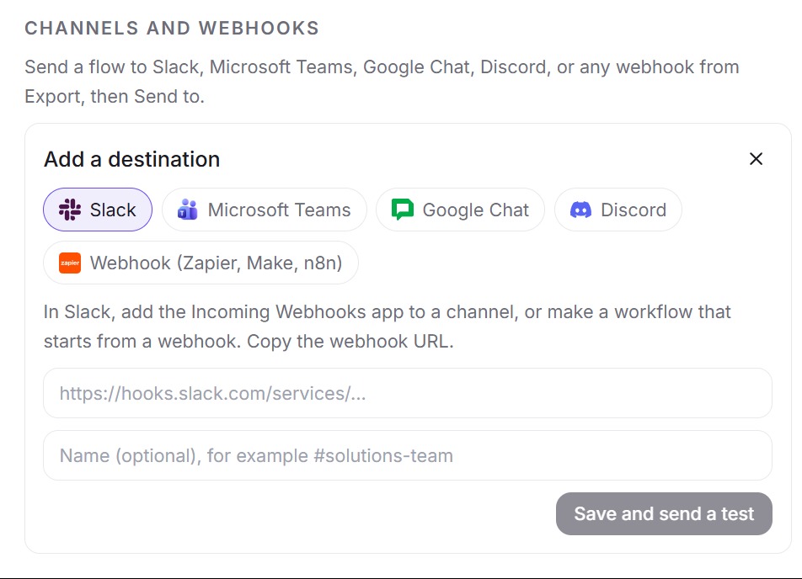Click the "Send a flow to Slack" description
The width and height of the screenshot is (802, 579).
point(382,82)
